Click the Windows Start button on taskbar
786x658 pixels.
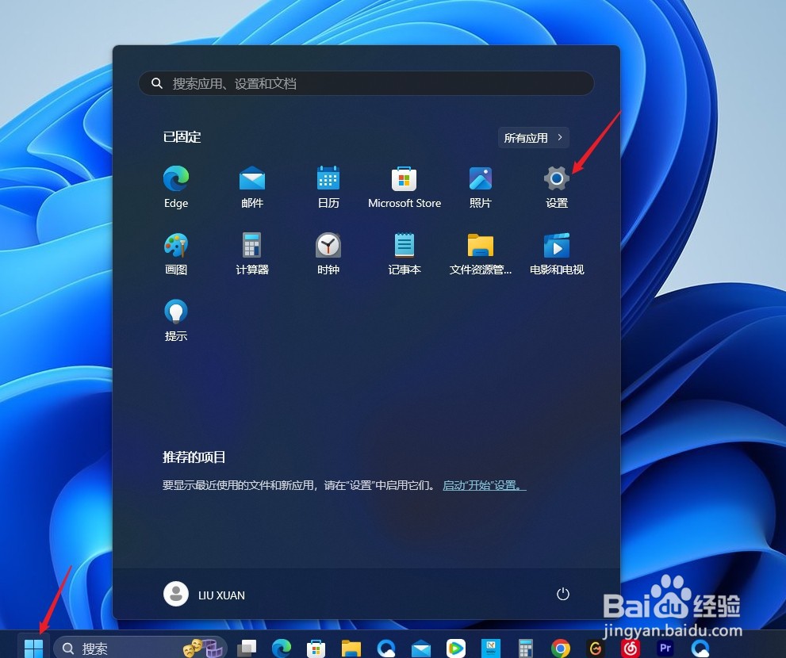click(33, 648)
